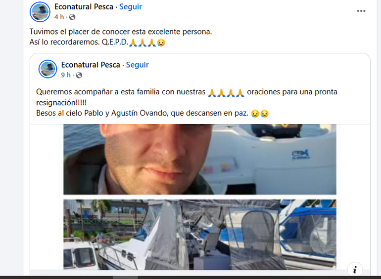Click the horizontal scrollbar thumb at the bottom
The height and width of the screenshot is (279, 381).
tap(125, 278)
